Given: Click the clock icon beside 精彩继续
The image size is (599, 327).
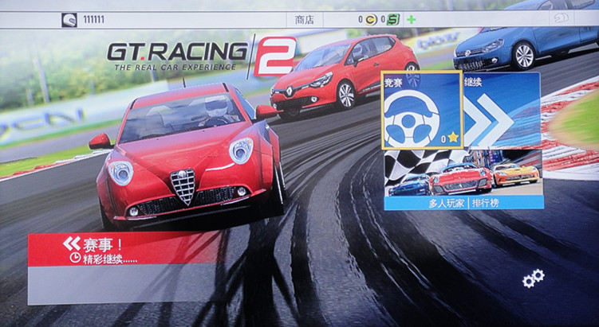Looking at the screenshot, I should (75, 258).
